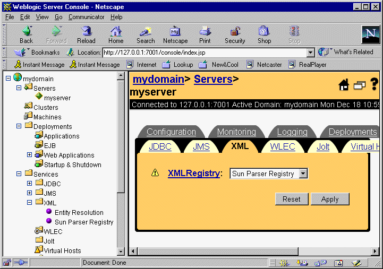Screen dimensions: 383x269
Task: Open the Bookmarks icon
Action: (20, 52)
